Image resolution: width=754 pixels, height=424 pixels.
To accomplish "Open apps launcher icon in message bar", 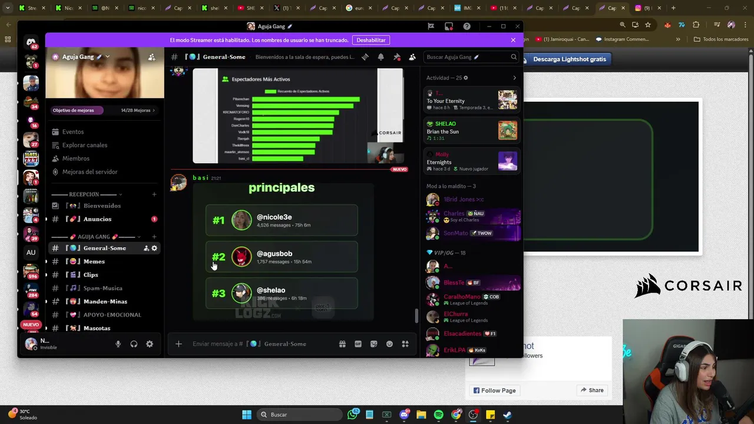I will pos(405,344).
